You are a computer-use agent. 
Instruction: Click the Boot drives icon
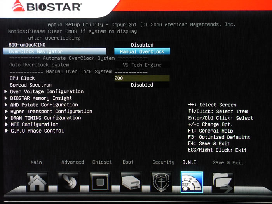pyautogui.click(x=131, y=182)
